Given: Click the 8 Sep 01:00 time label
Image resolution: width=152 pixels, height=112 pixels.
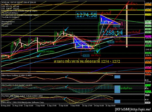Looking at the screenshot, I should tap(63, 106).
